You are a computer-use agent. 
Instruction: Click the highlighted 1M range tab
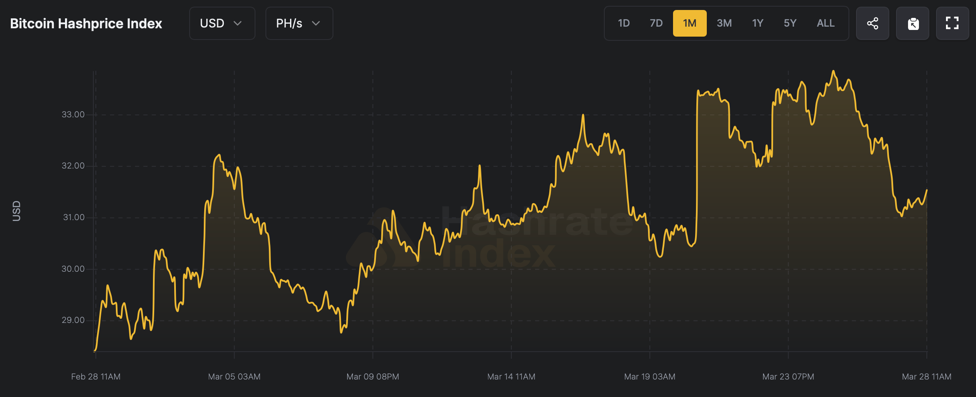[690, 23]
